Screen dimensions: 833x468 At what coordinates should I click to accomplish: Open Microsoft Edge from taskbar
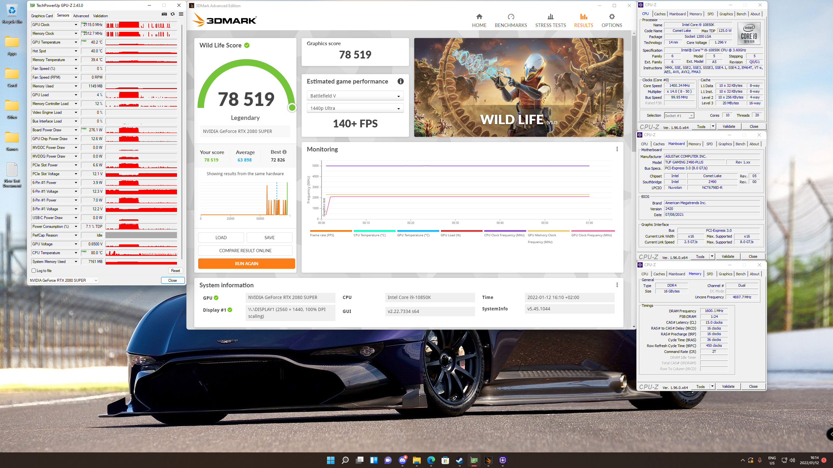(431, 460)
